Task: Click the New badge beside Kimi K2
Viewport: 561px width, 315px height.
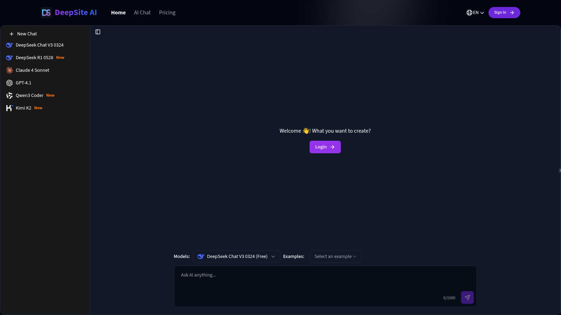Action: coord(38,108)
